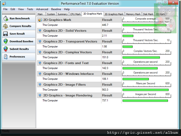Switch to the Summary tab
Viewport: 181px width, 136px height.
63,14
